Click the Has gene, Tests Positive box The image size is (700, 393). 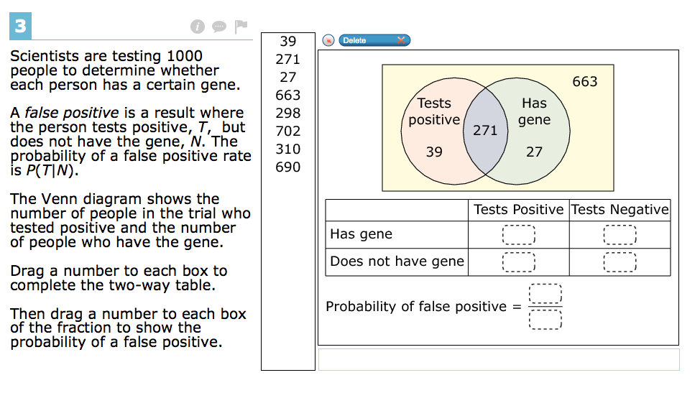[x=519, y=235]
